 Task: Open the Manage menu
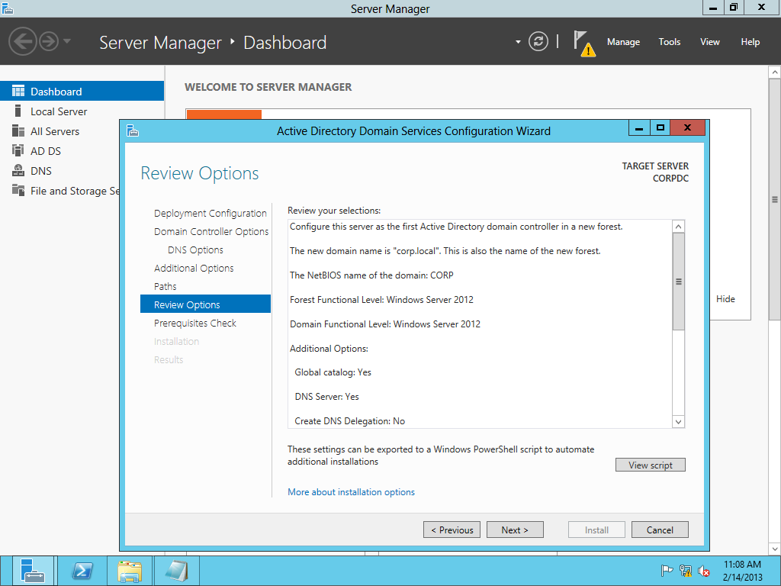(623, 42)
